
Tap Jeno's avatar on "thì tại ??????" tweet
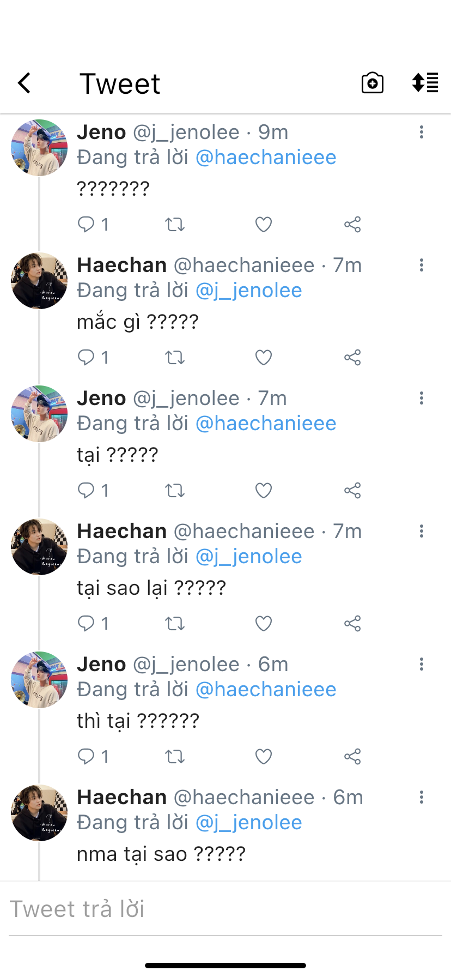[39, 680]
